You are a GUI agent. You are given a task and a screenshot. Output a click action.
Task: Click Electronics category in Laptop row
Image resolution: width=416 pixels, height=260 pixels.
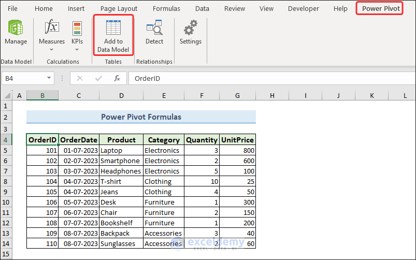[164, 150]
